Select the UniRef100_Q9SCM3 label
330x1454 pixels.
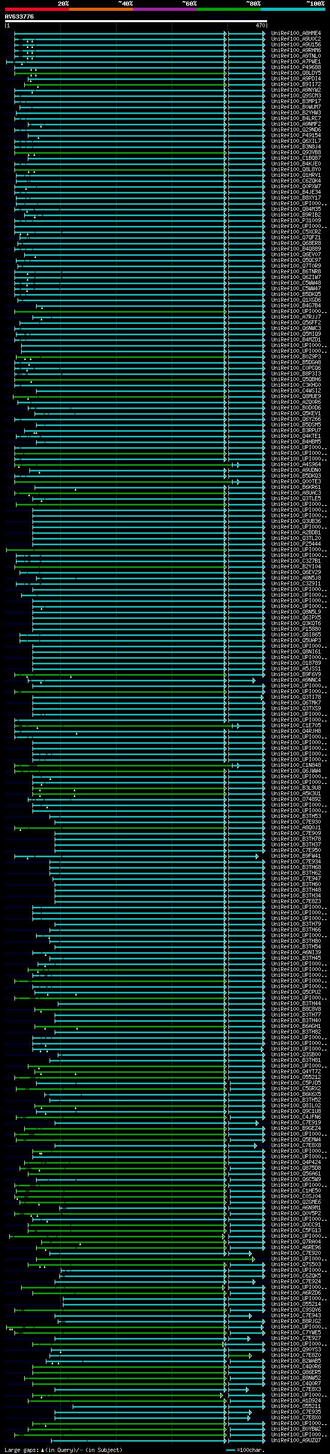click(x=296, y=95)
